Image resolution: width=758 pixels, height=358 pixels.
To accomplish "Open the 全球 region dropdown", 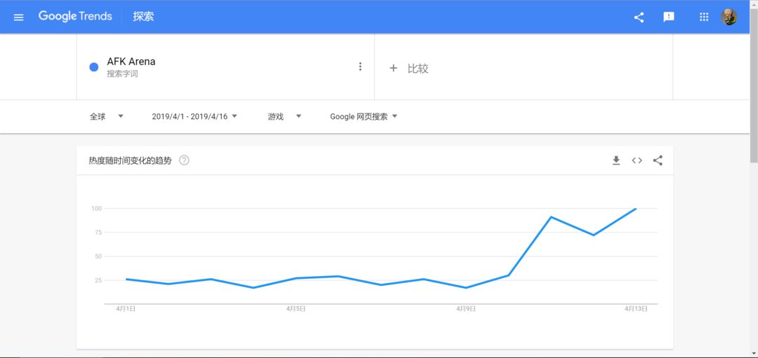I will pos(107,116).
